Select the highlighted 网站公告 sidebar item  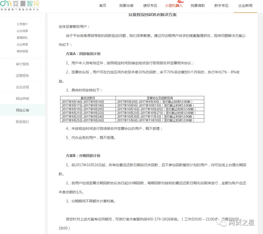point(22,110)
